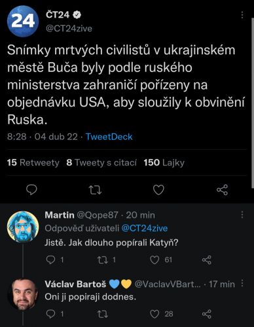
Task: Like Martin's reply about Katyň
Action: tap(154, 260)
